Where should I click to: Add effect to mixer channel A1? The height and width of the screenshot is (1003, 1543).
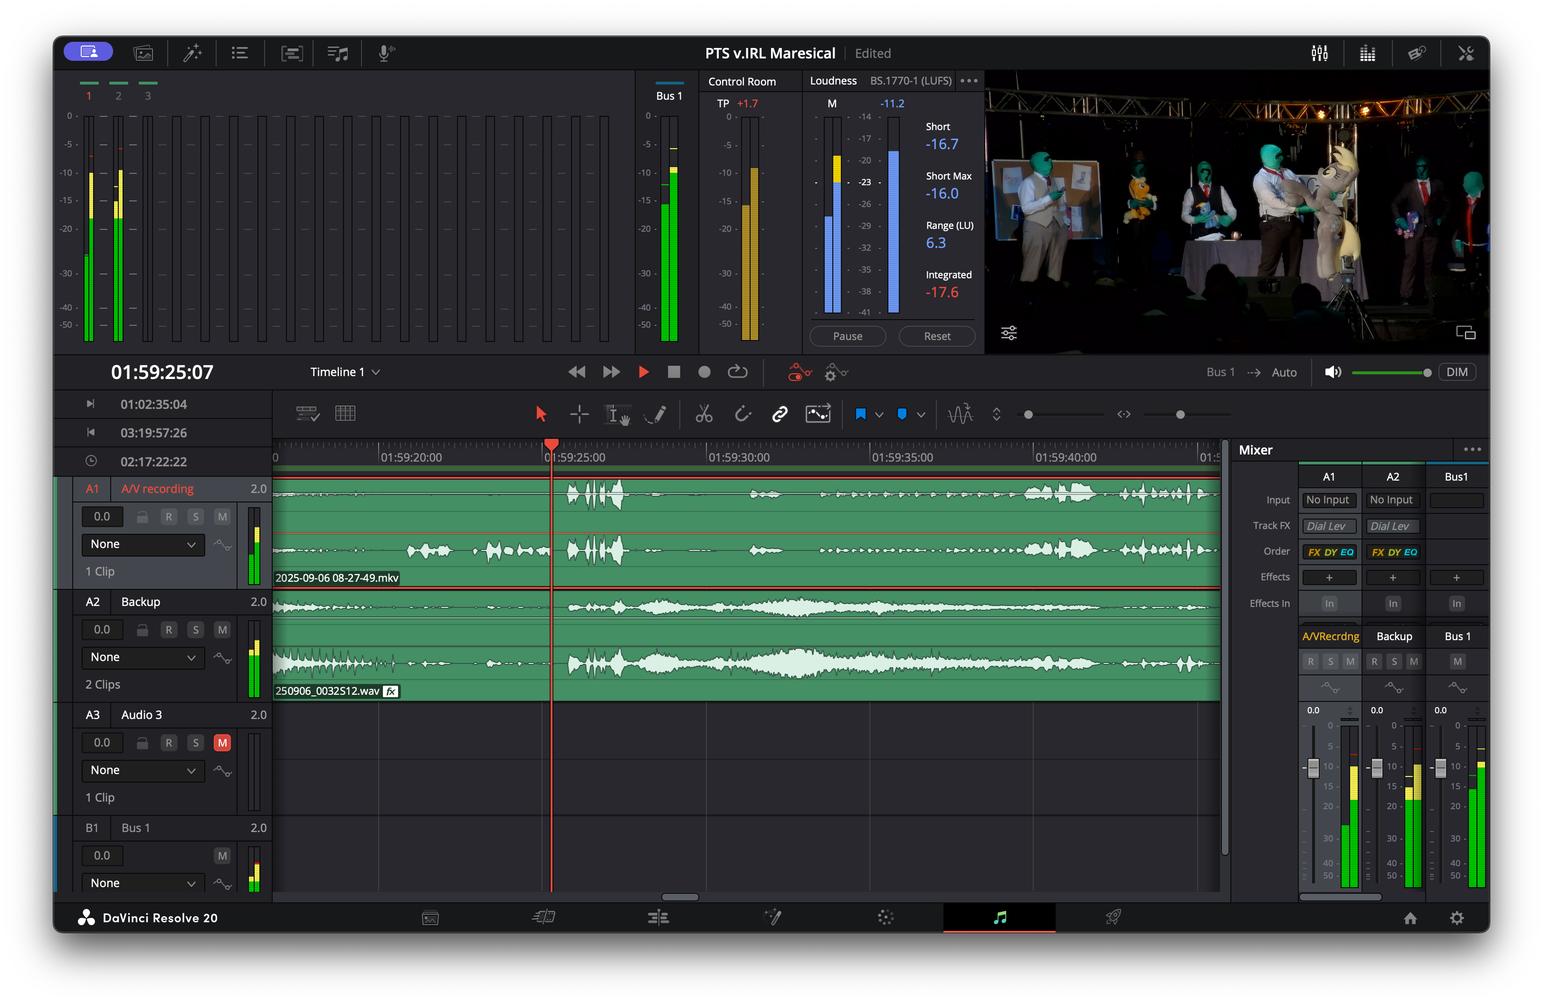point(1329,577)
